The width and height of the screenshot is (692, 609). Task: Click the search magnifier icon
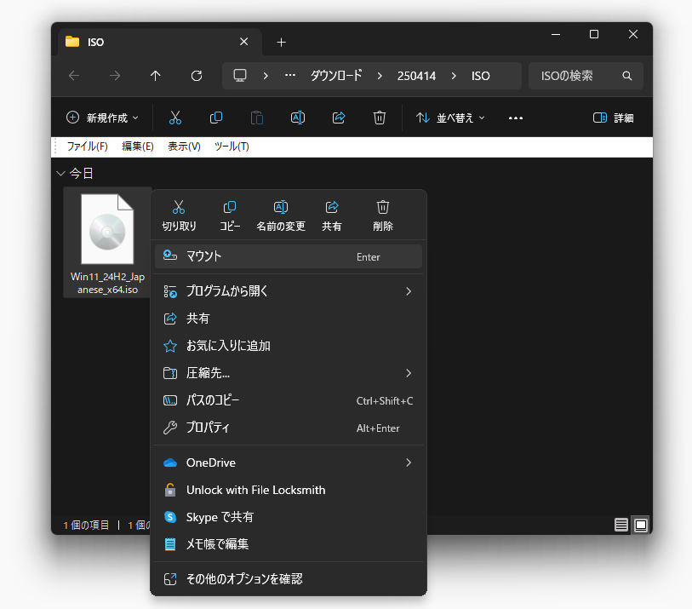pyautogui.click(x=627, y=76)
